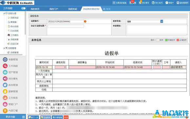Open 流程管理 child node in tree

coord(13,52)
